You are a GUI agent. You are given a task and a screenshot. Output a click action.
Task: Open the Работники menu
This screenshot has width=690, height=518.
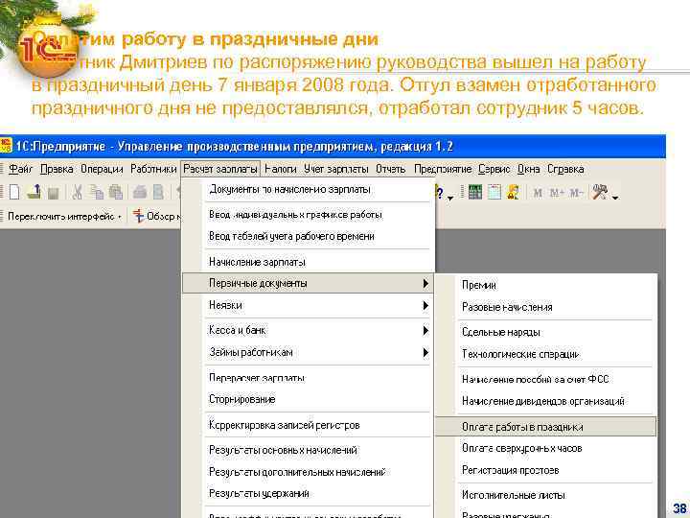point(153,169)
